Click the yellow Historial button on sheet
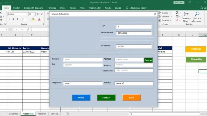 [196, 49]
